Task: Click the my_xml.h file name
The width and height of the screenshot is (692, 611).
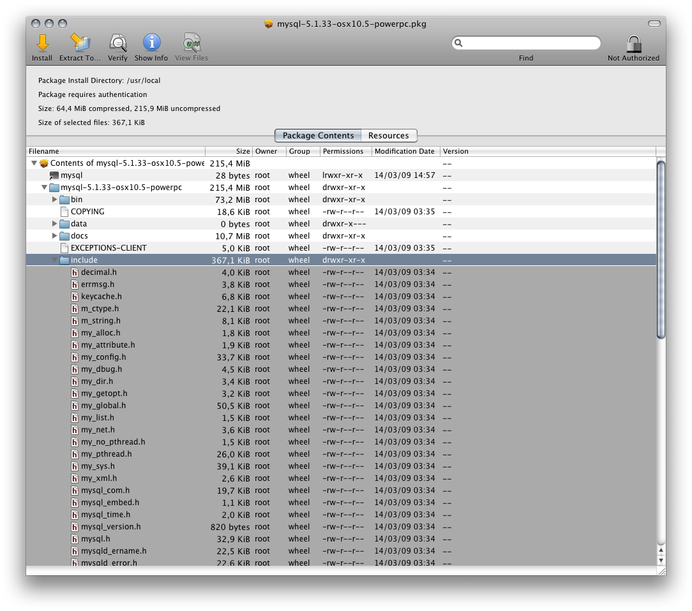Action: click(x=99, y=478)
